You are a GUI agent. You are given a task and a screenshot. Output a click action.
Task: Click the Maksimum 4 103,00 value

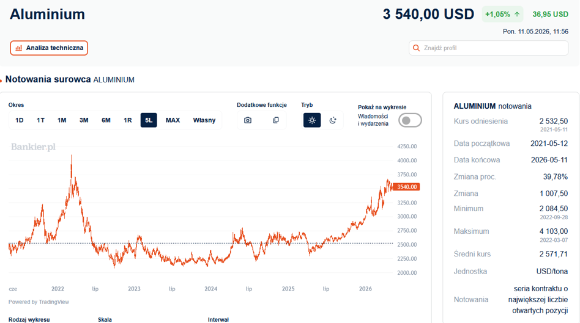(x=554, y=231)
